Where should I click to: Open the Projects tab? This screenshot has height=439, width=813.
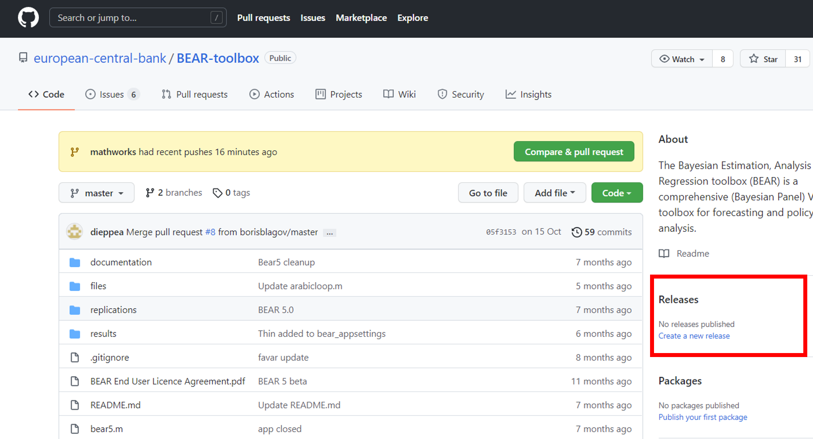[339, 94]
